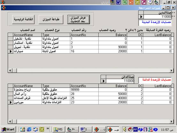Select the balance cell 40000
The image size is (177, 133).
click(x=113, y=98)
